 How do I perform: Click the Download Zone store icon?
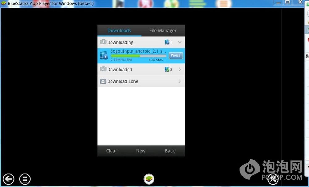[x=103, y=81]
